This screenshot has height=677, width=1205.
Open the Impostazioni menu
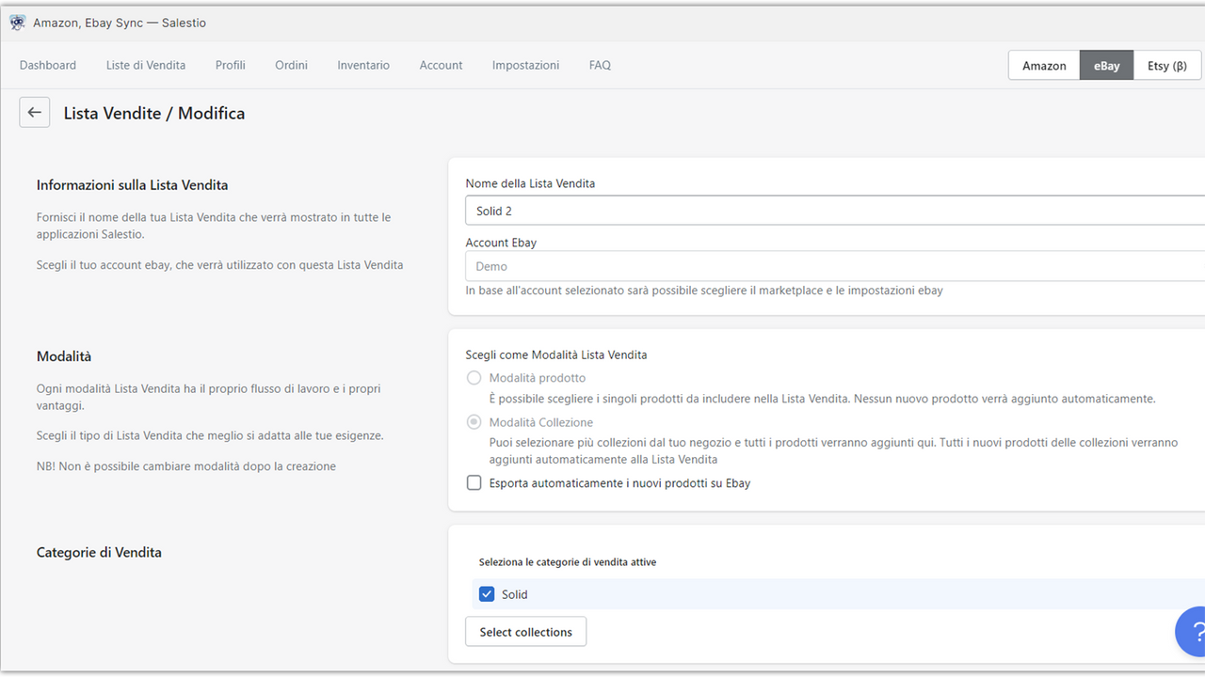[525, 65]
